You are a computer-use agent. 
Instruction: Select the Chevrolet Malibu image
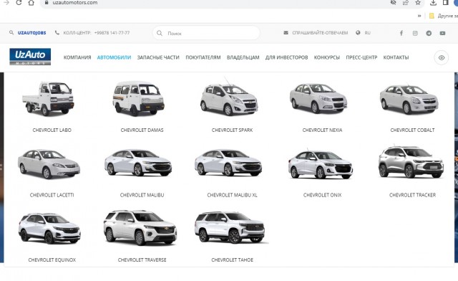[138, 163]
